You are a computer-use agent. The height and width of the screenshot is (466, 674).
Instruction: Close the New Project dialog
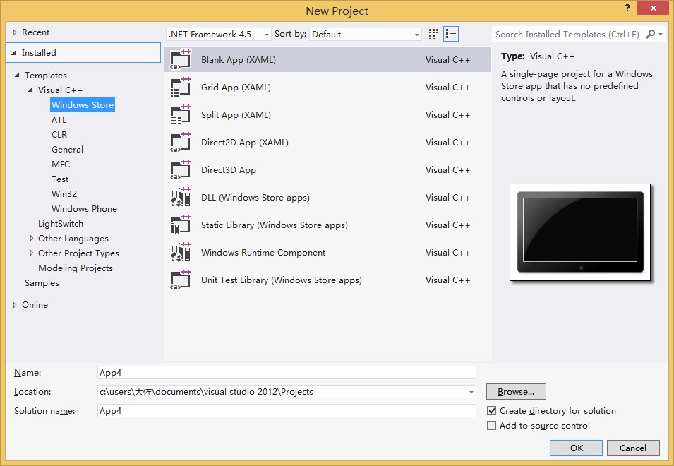click(x=654, y=8)
